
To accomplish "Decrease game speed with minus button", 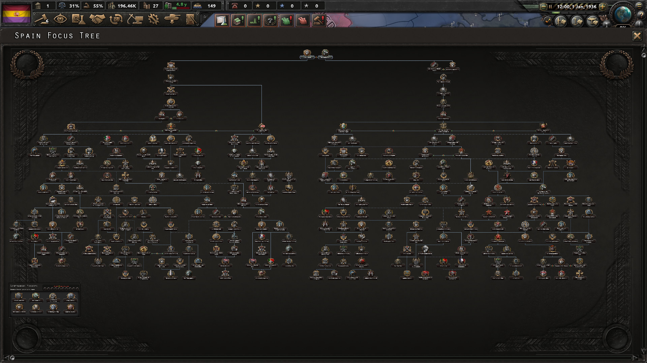I will click(544, 7).
